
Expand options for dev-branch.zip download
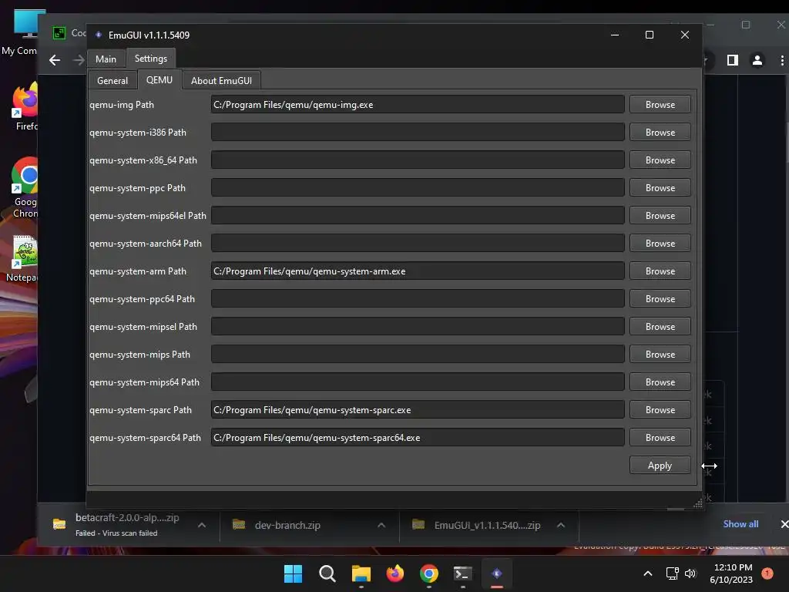pos(381,525)
